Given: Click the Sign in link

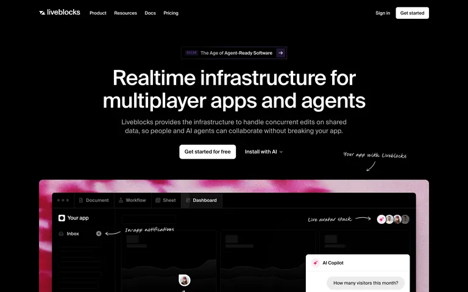Looking at the screenshot, I should coord(383,13).
